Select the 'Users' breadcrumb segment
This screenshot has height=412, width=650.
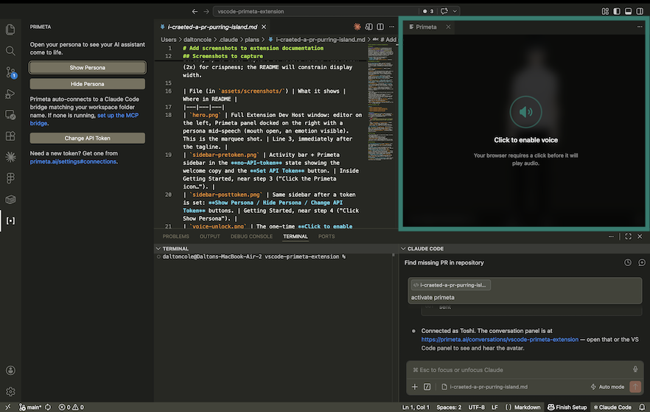point(168,39)
